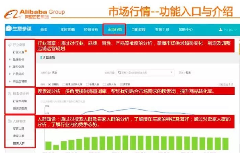
Task: Click the 行业洞察 sidebar heading
Action: 19,45
